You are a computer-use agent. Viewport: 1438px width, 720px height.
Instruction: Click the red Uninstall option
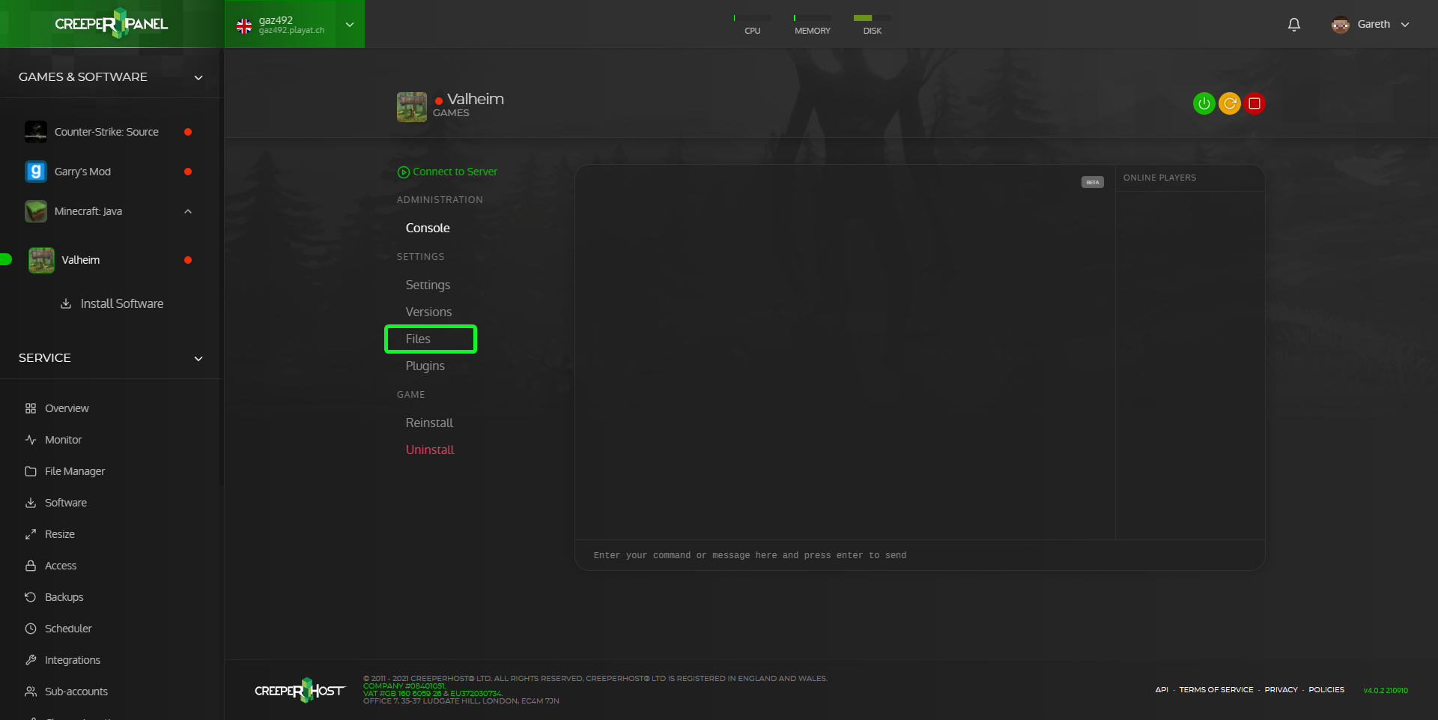(430, 450)
